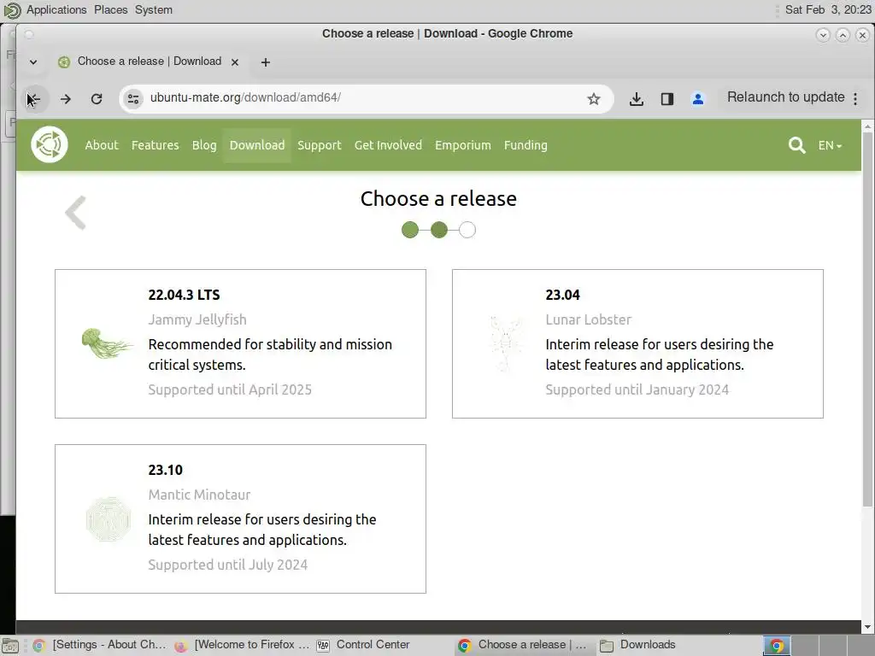
Task: Click the Jammy Jellyfish jellyfish image
Action: point(107,343)
